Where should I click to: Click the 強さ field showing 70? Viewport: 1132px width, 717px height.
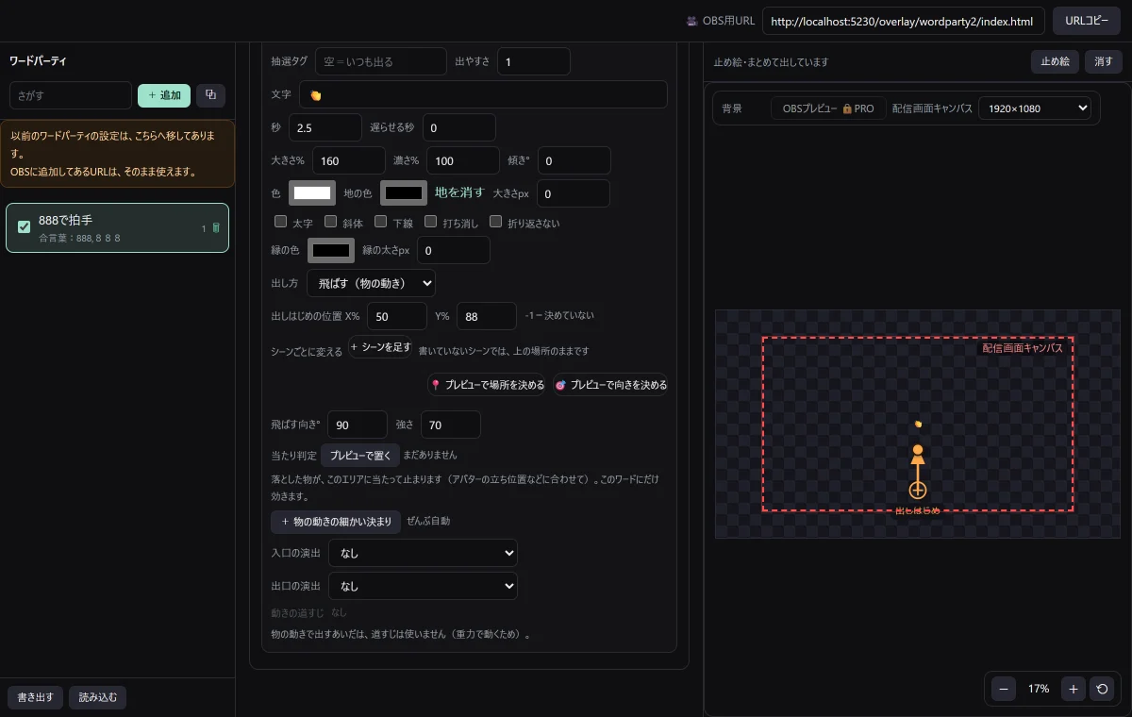pyautogui.click(x=451, y=425)
